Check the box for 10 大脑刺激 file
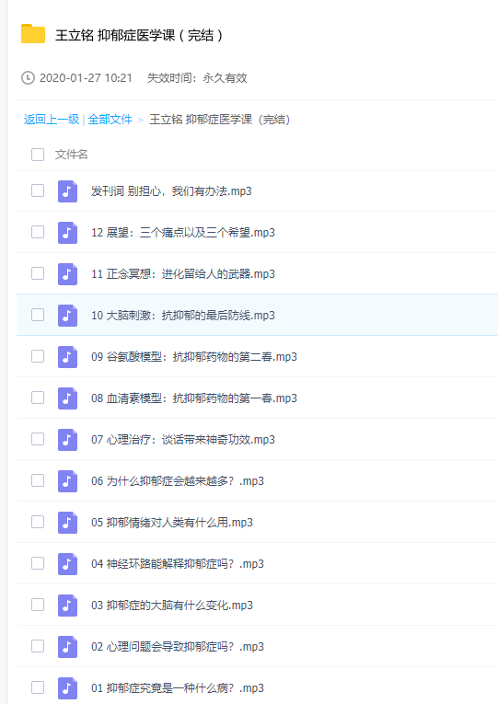 coord(38,315)
